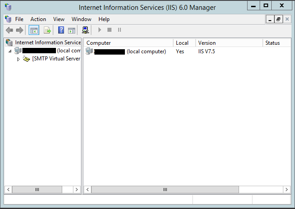Open the Action menu
Image resolution: width=295 pixels, height=209 pixels.
coord(38,19)
